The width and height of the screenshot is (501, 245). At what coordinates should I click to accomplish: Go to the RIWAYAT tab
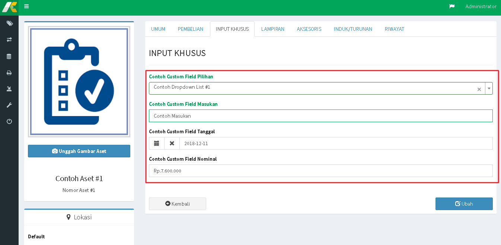pos(394,29)
